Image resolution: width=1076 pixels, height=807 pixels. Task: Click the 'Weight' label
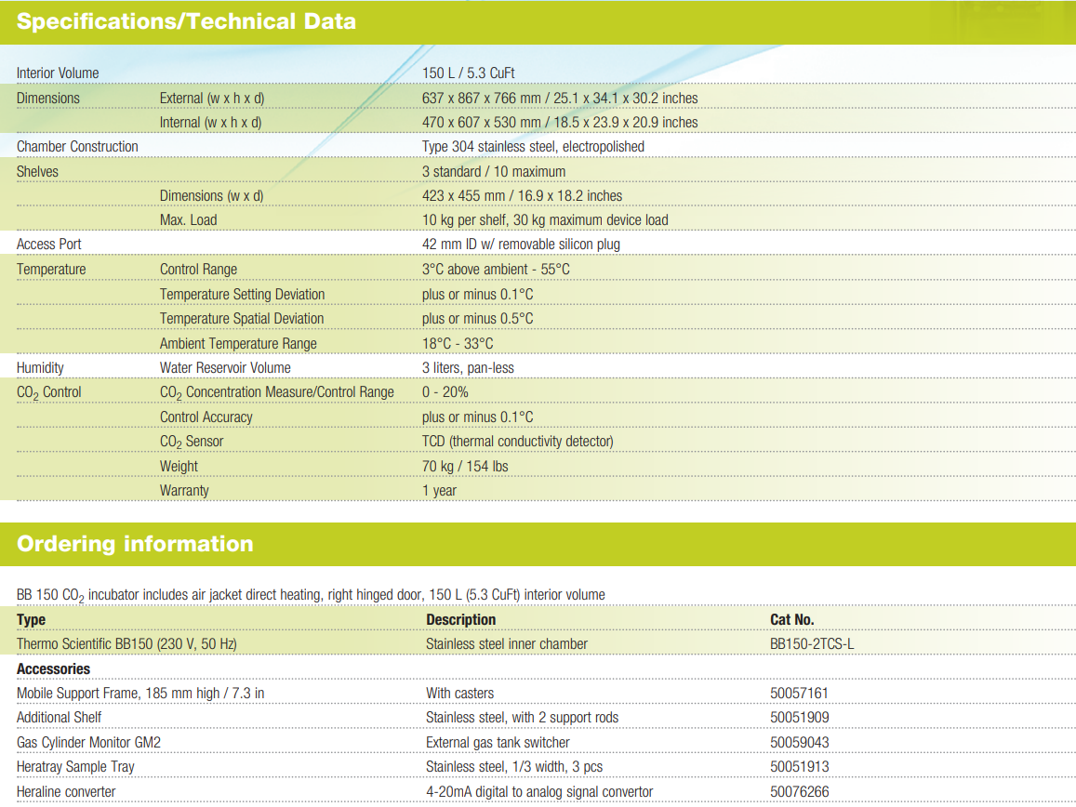click(x=179, y=466)
